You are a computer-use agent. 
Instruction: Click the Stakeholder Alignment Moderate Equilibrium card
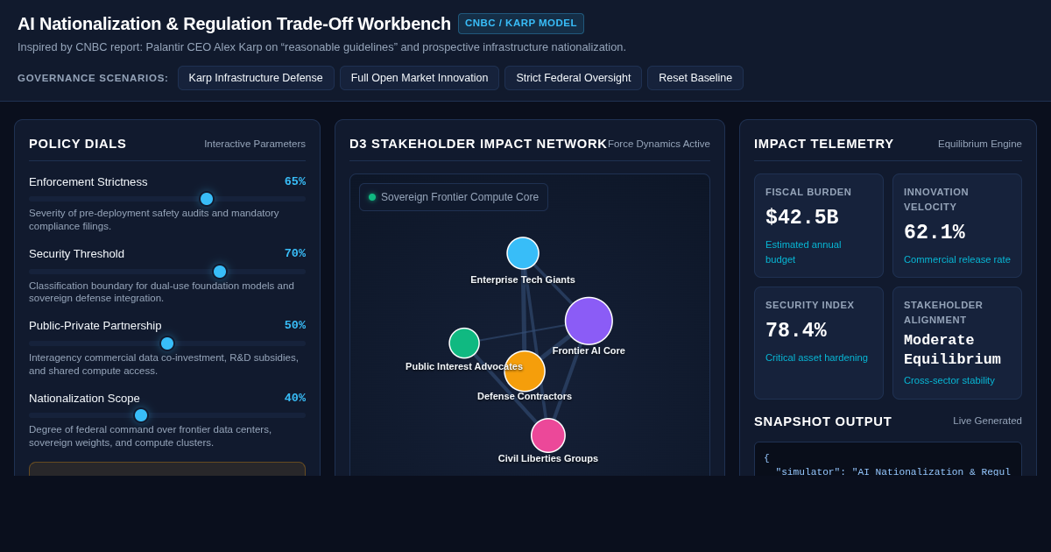(957, 343)
